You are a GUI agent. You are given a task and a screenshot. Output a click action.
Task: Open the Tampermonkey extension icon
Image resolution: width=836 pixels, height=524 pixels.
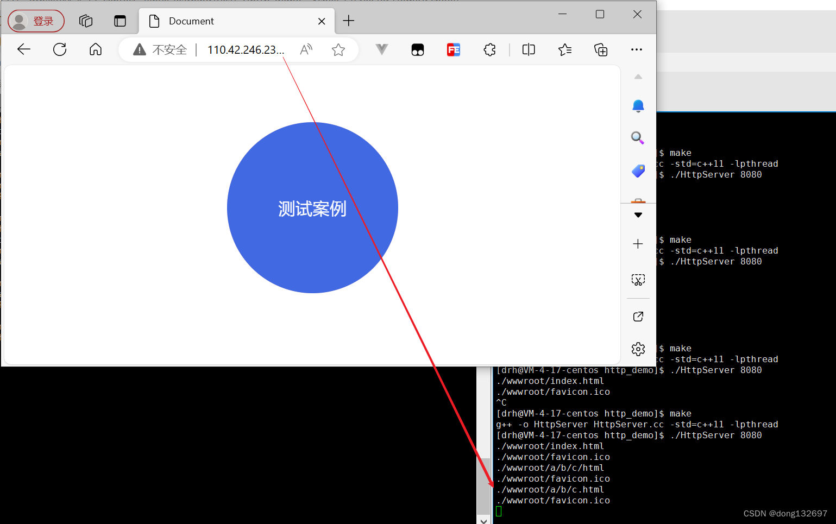(x=418, y=50)
